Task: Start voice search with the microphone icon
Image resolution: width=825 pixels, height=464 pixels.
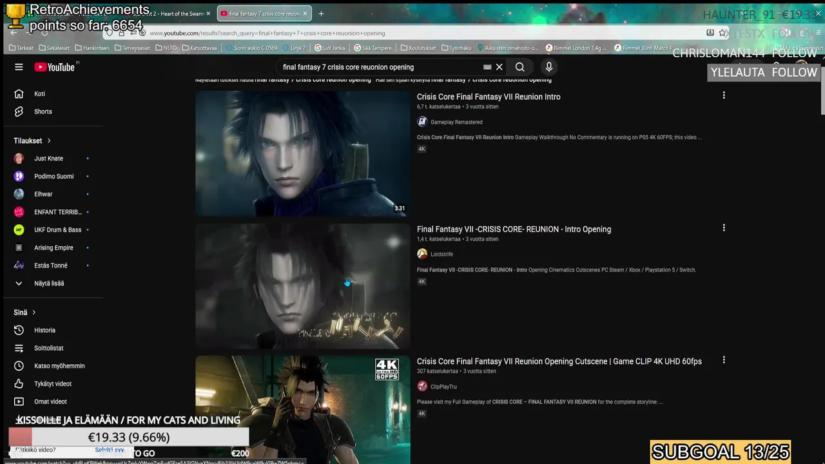Action: [x=549, y=67]
